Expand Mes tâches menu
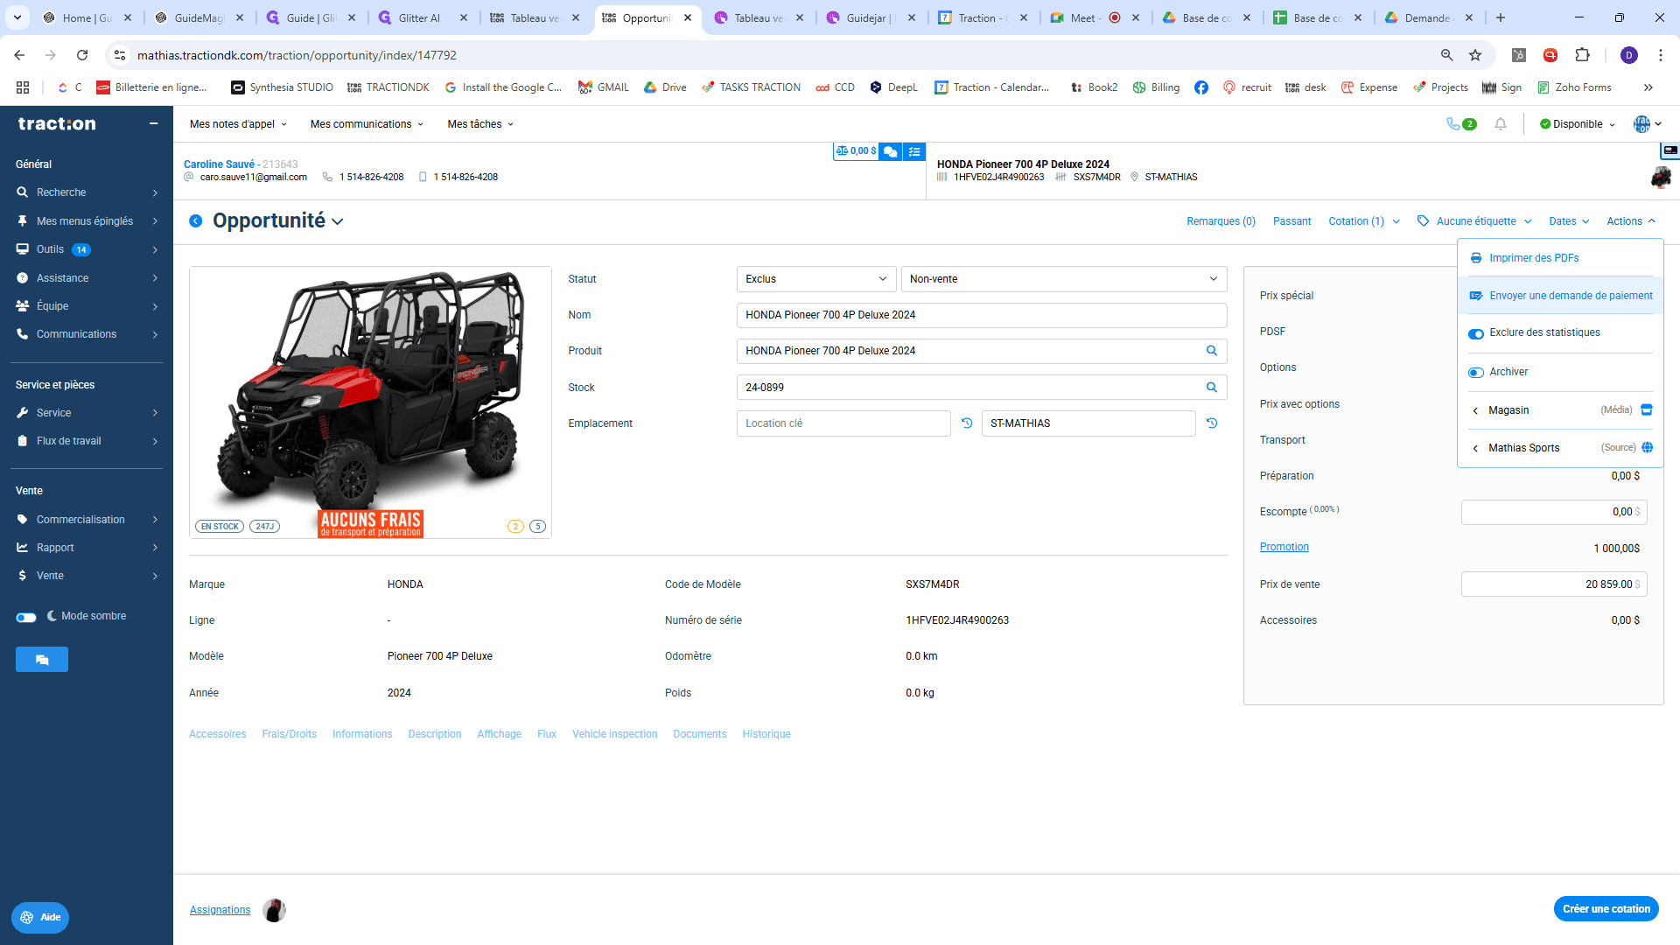This screenshot has width=1680, height=945. 480,124
